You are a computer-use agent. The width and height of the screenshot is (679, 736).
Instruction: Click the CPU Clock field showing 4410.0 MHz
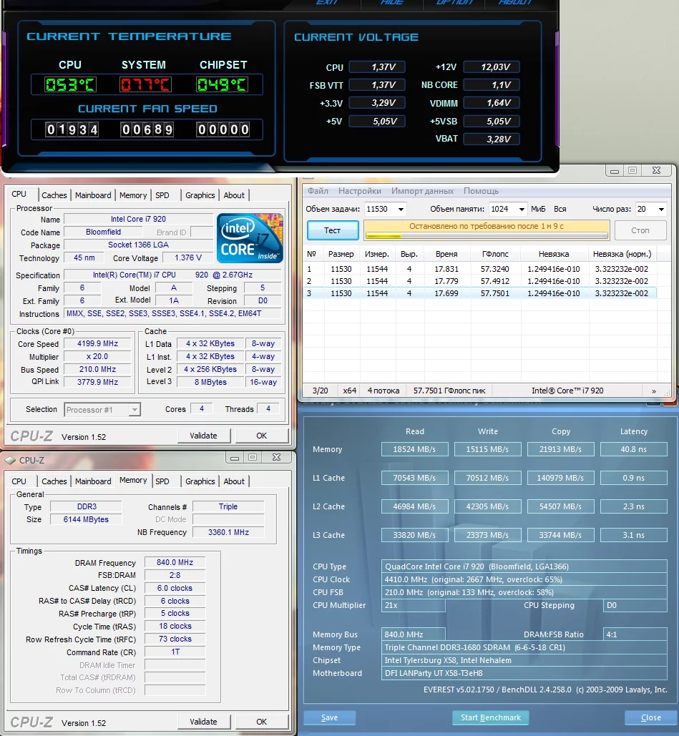click(x=524, y=579)
